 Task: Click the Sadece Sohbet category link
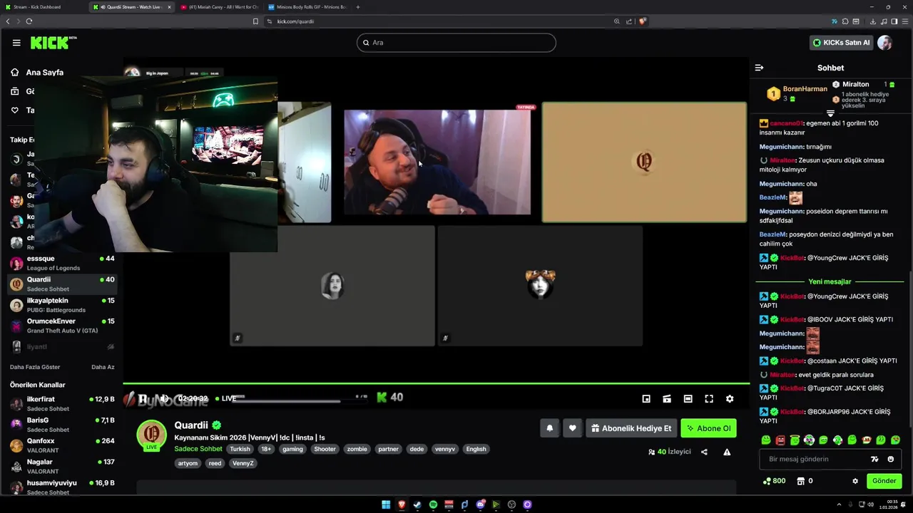click(198, 449)
